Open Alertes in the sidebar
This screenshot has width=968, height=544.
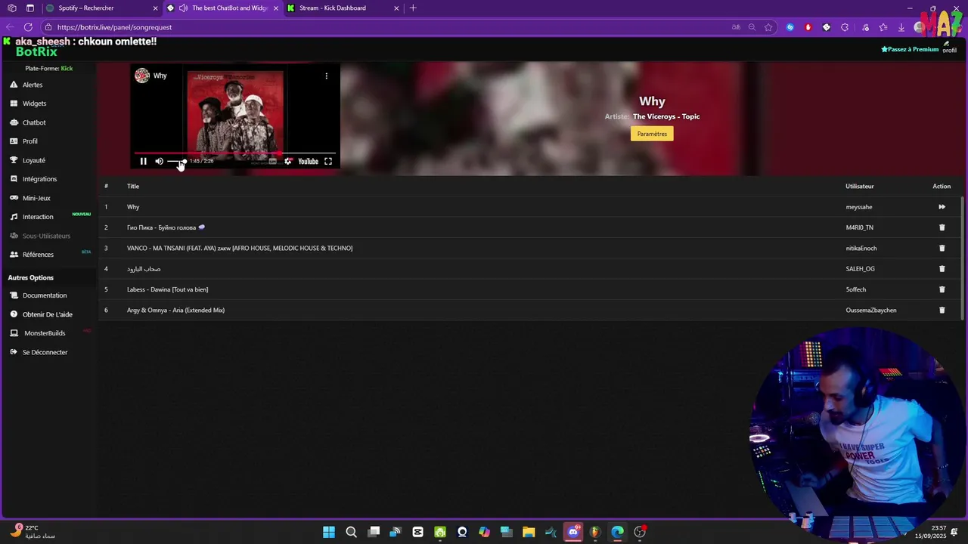33,85
